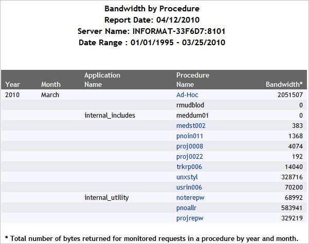This screenshot has width=309, height=244.
Task: Click the Year column header
Action: click(x=13, y=84)
